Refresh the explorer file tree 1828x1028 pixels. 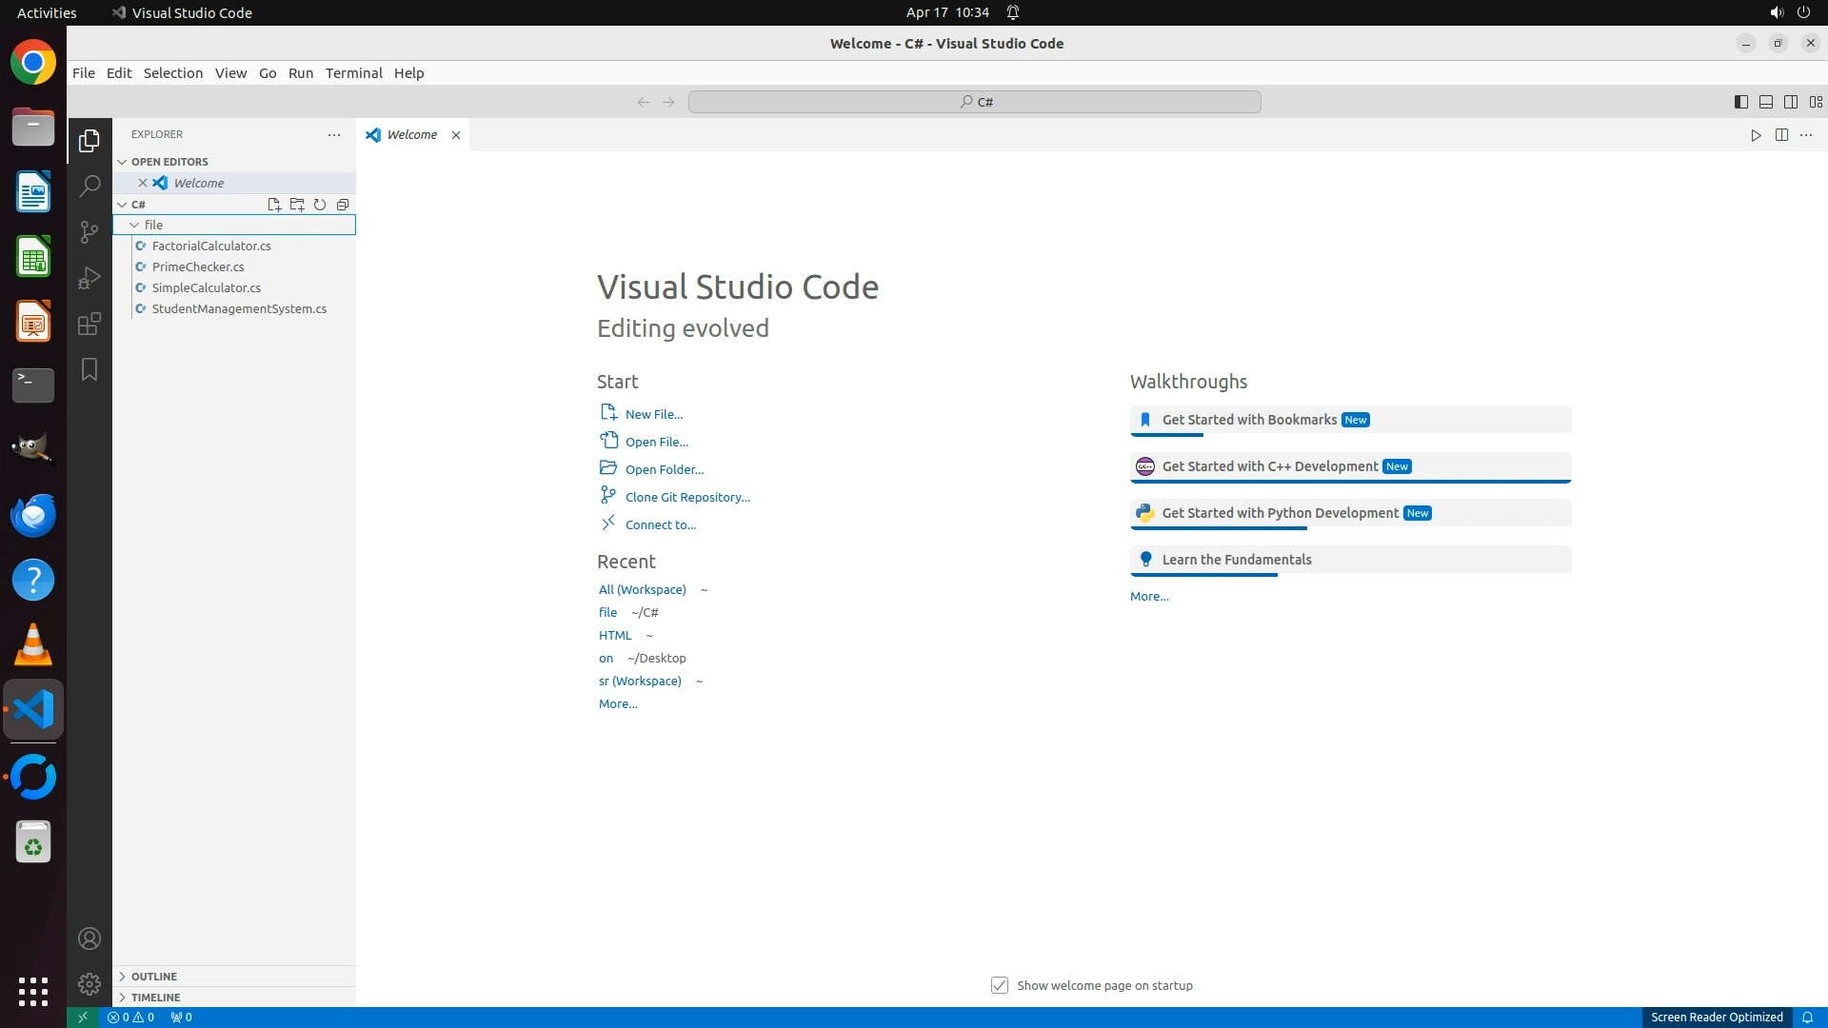(320, 205)
